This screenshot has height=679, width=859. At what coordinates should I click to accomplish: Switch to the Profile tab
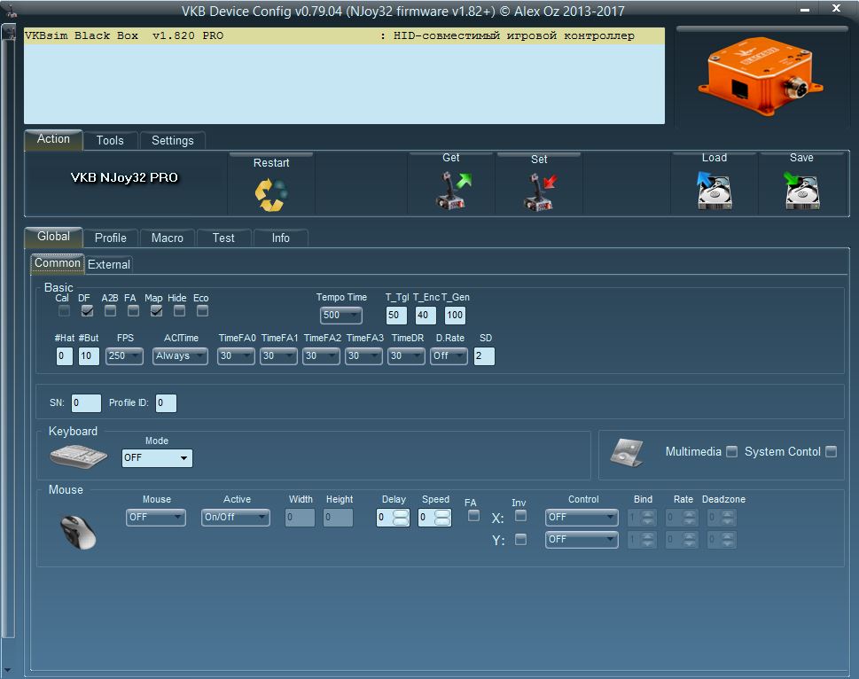point(111,238)
